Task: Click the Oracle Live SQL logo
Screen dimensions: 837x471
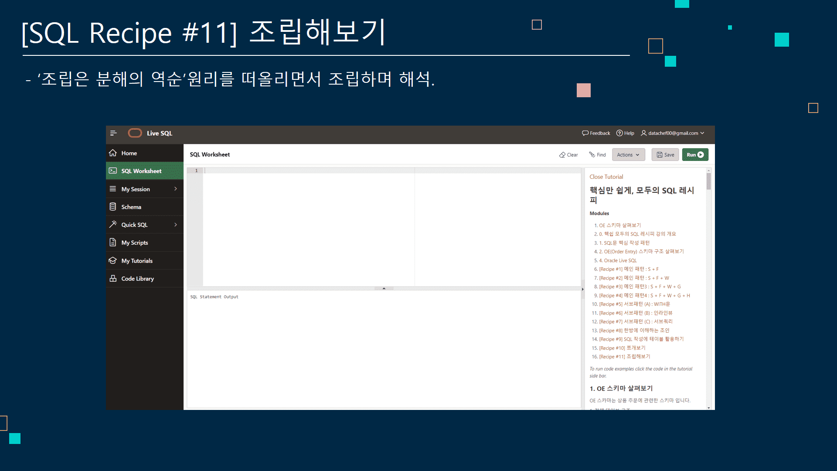Action: click(x=135, y=133)
